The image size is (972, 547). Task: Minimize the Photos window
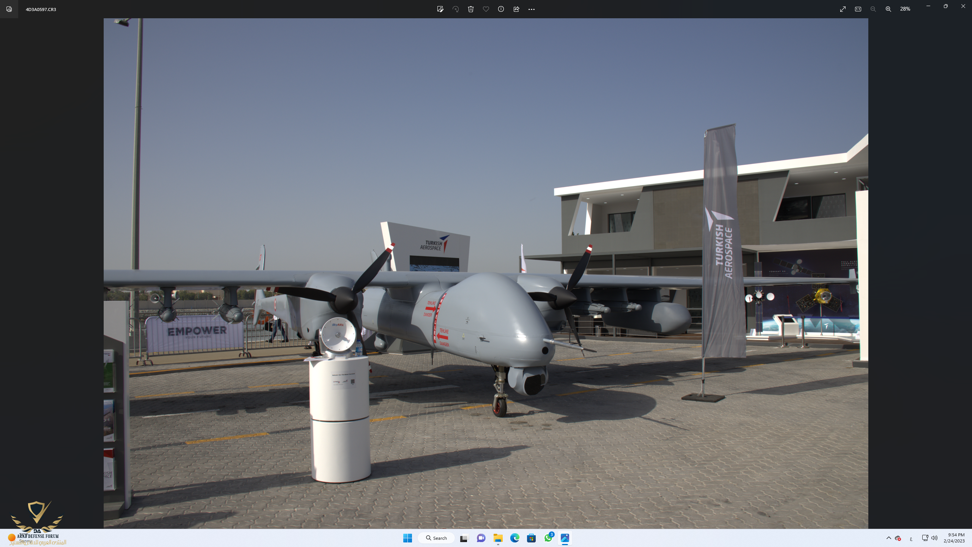coord(928,6)
